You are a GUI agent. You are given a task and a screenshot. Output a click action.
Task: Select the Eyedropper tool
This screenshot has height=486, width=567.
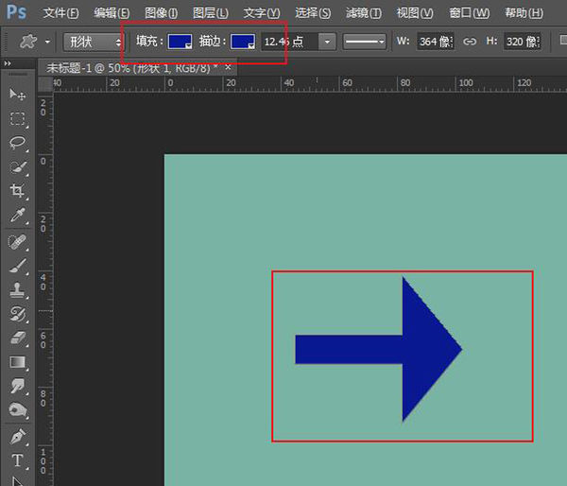17,215
